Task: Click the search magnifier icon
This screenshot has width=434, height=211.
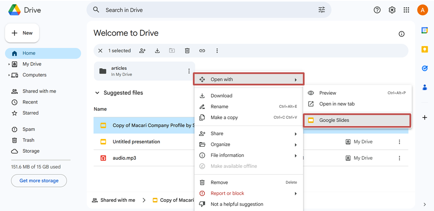Action: point(96,10)
